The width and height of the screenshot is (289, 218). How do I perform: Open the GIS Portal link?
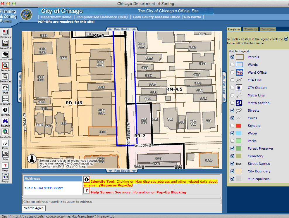point(192,17)
